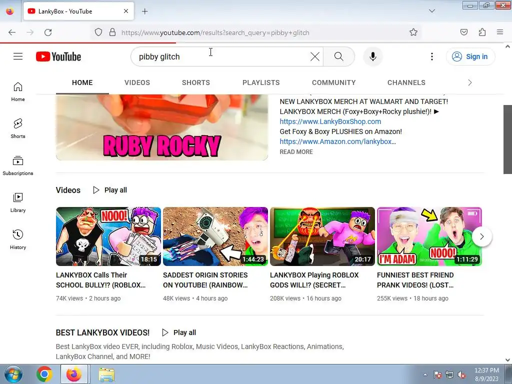Switch to the VIDEOS tab
512x384 pixels.
[137, 82]
